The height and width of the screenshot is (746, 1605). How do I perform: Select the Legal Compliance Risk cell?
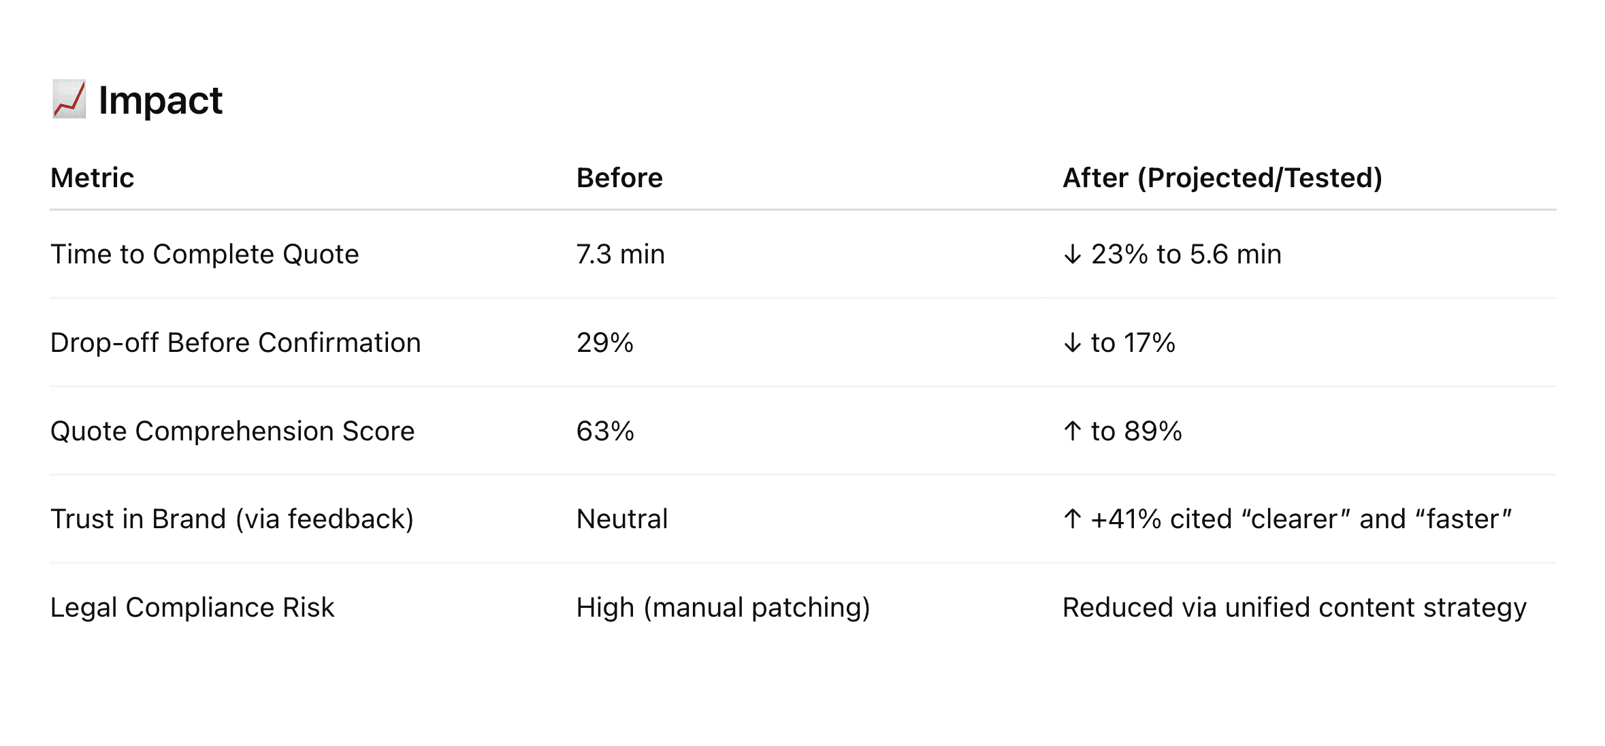tap(193, 609)
